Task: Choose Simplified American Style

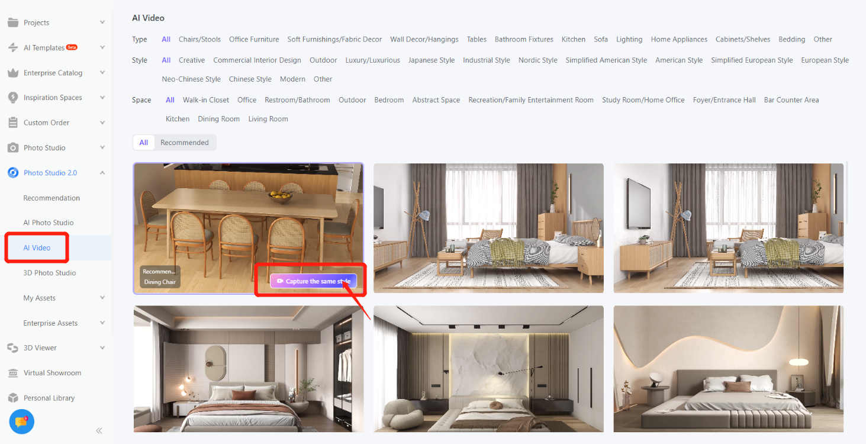Action: coord(606,60)
